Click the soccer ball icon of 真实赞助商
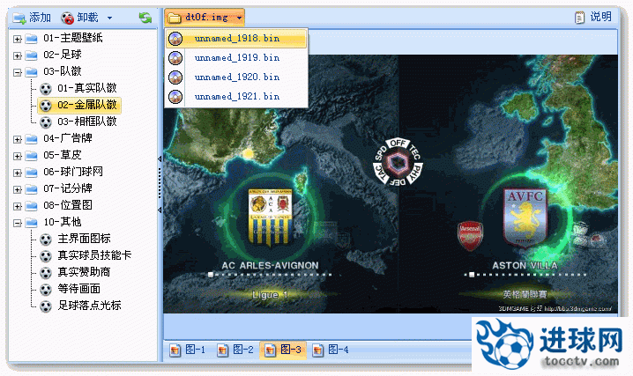The image size is (633, 376). pyautogui.click(x=46, y=273)
